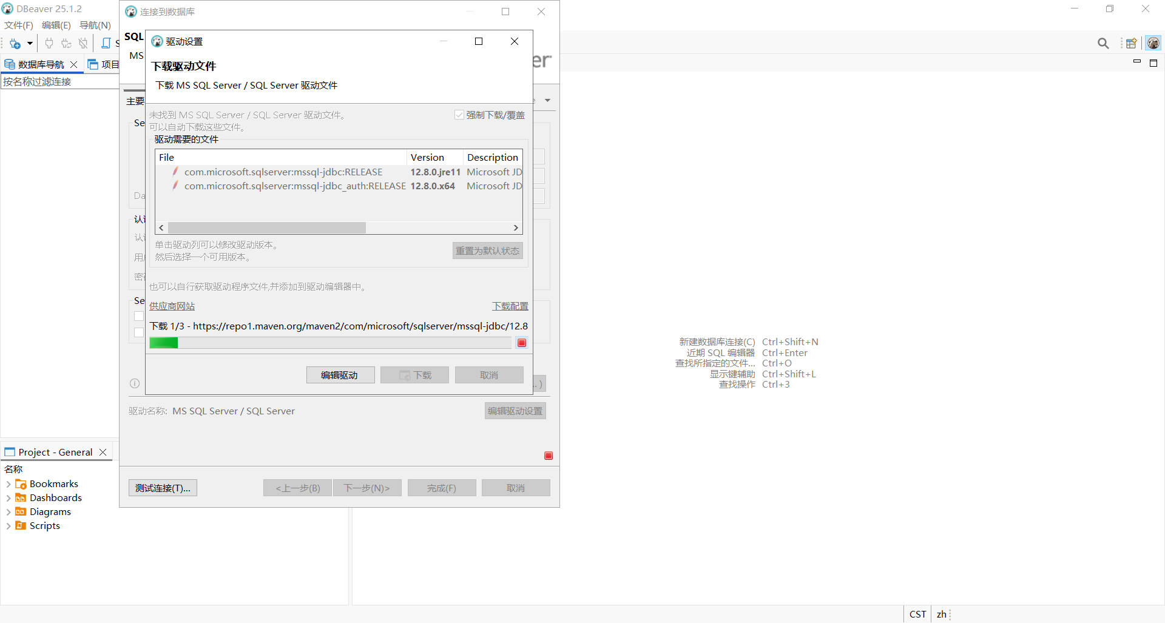Expand the Scripts tree node

tap(8, 526)
